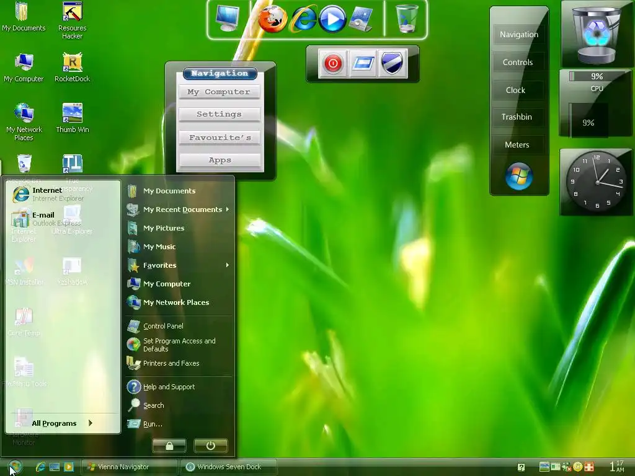Launch Internet Explorer pinned Start item
635x476 pixels.
coord(63,194)
